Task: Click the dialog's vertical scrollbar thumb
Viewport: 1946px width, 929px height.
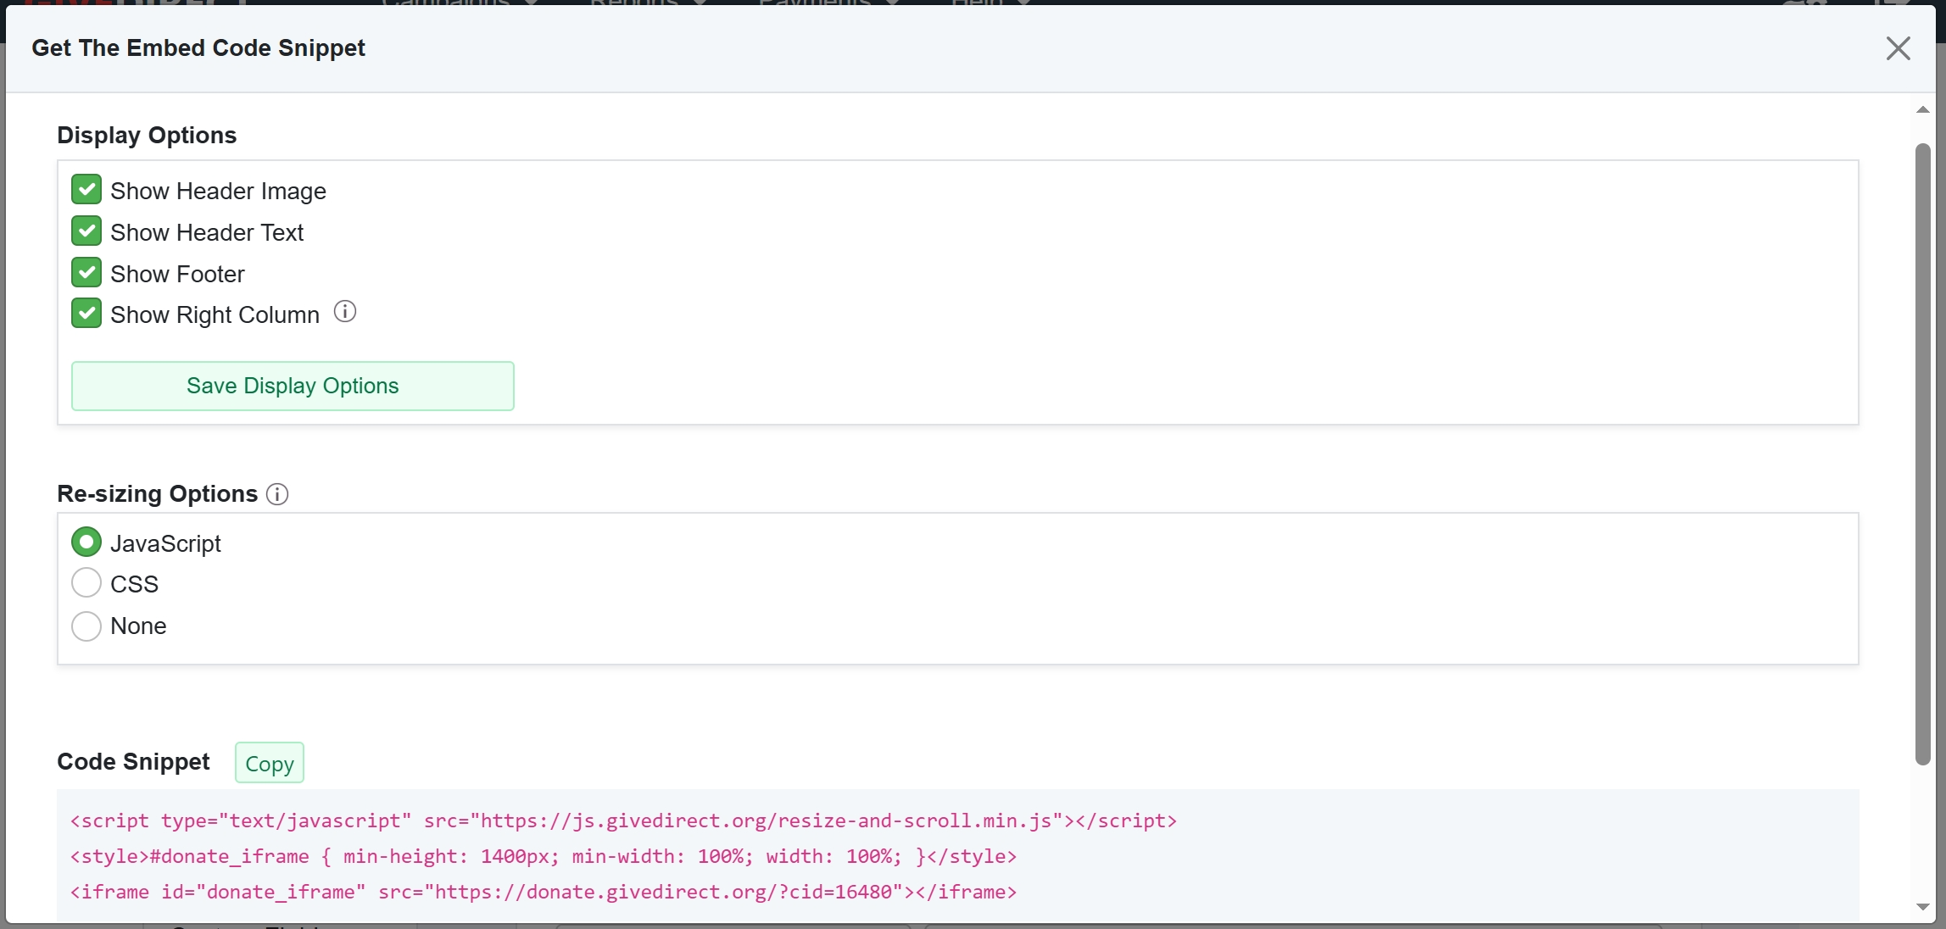Action: (1922, 453)
